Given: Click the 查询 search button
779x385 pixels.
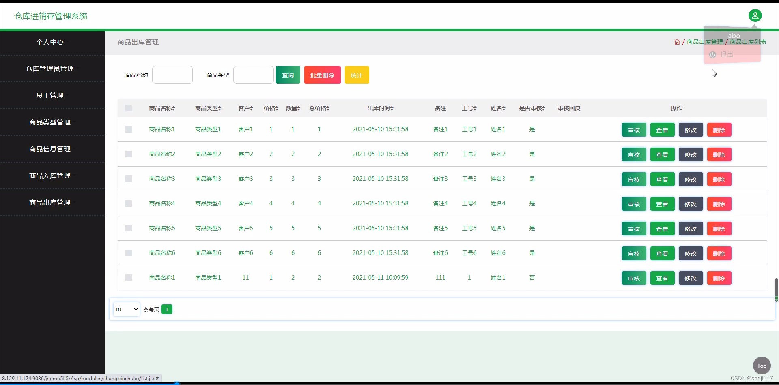Looking at the screenshot, I should (x=288, y=75).
